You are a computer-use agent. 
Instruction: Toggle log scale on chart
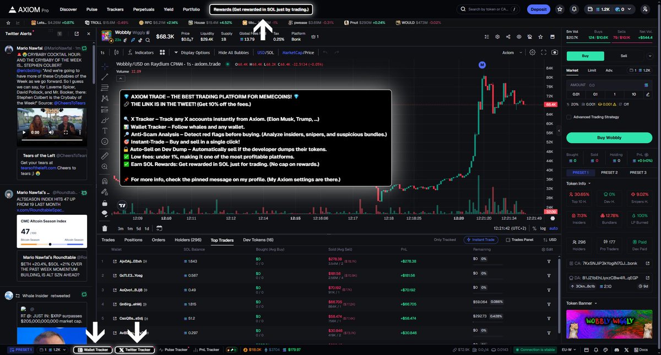(543, 228)
